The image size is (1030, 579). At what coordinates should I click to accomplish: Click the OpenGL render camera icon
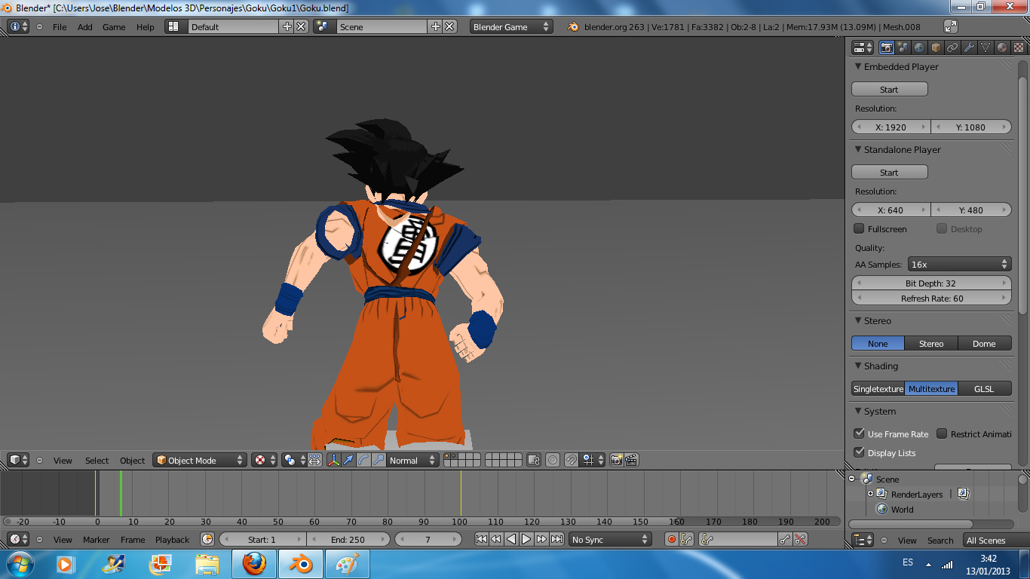coord(616,460)
